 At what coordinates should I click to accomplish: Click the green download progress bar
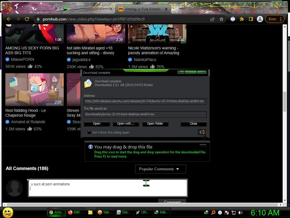click(x=146, y=70)
